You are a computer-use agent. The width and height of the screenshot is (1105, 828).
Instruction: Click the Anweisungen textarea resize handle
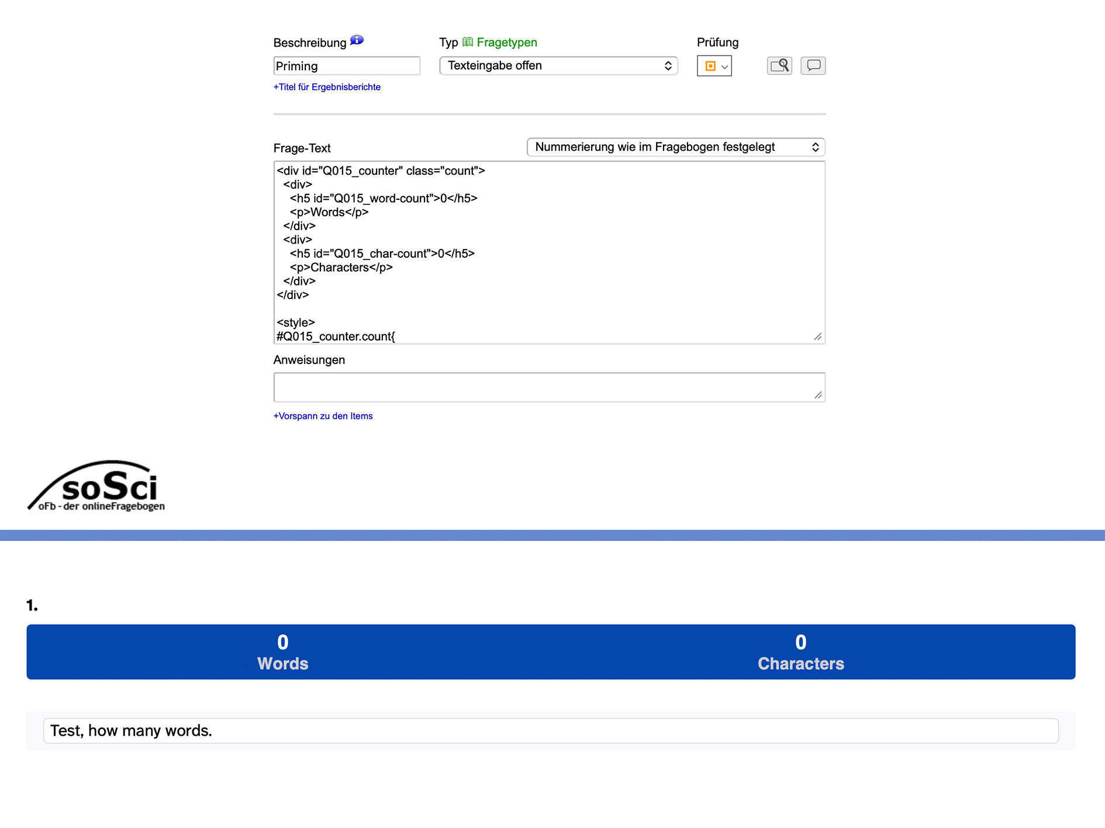pyautogui.click(x=817, y=395)
